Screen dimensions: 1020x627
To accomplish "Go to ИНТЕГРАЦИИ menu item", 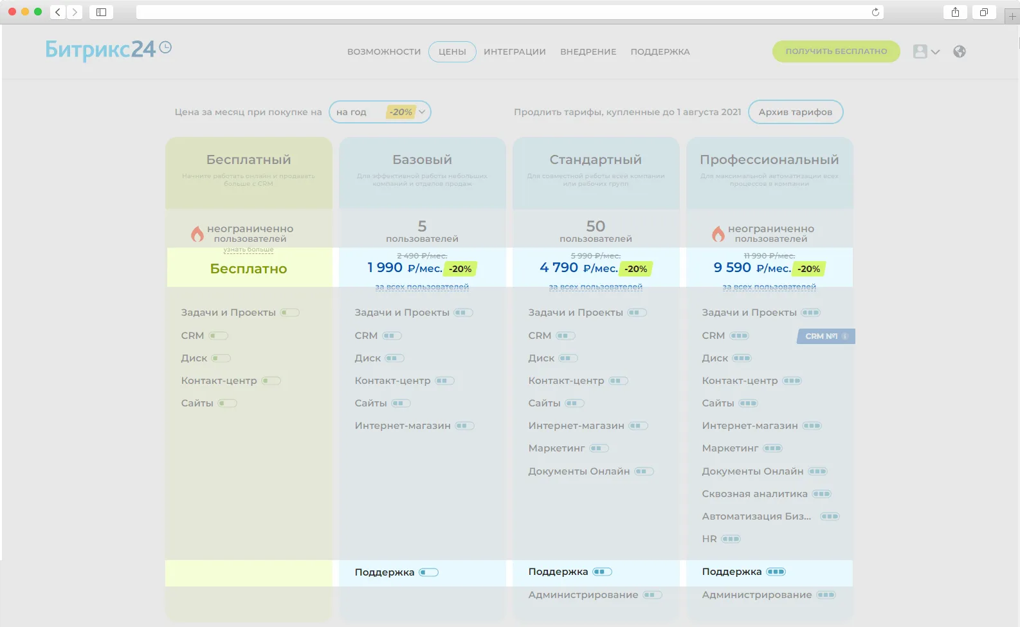I will 515,51.
